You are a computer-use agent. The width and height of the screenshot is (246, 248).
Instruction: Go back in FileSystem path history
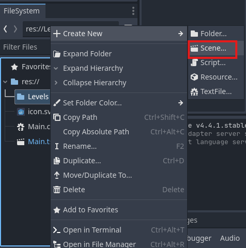click(x=5, y=29)
